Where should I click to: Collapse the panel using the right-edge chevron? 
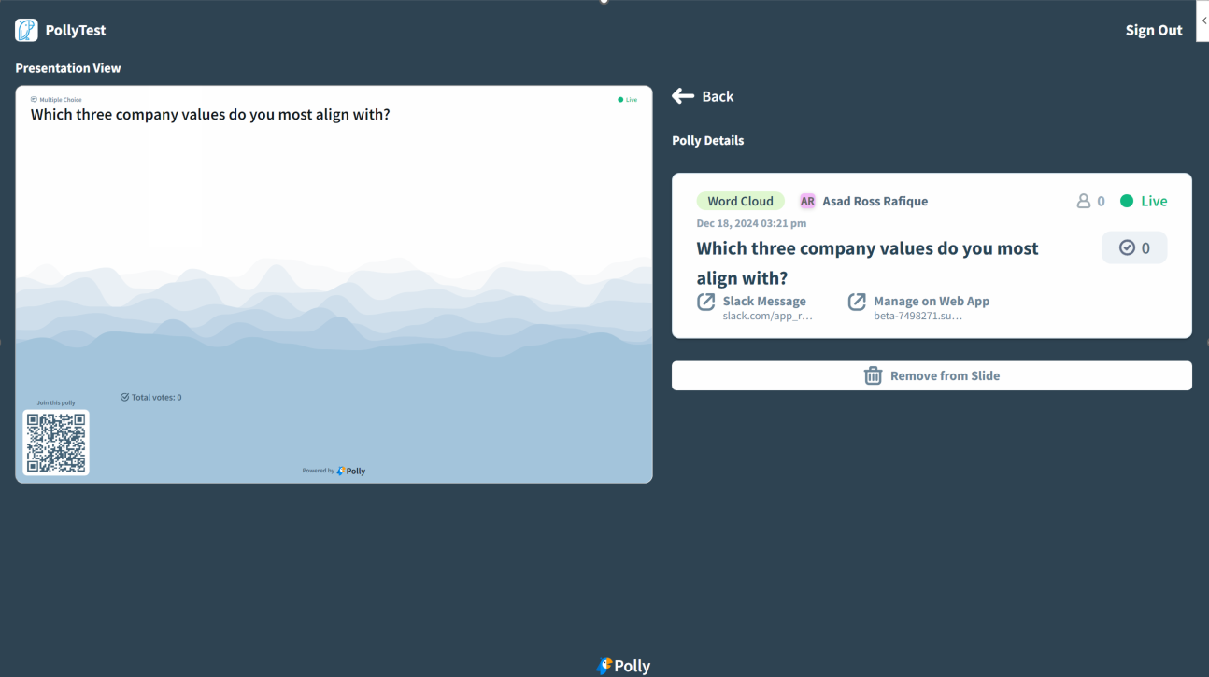1203,21
